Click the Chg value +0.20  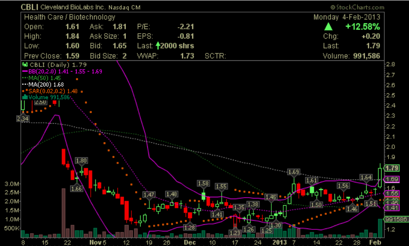point(371,36)
